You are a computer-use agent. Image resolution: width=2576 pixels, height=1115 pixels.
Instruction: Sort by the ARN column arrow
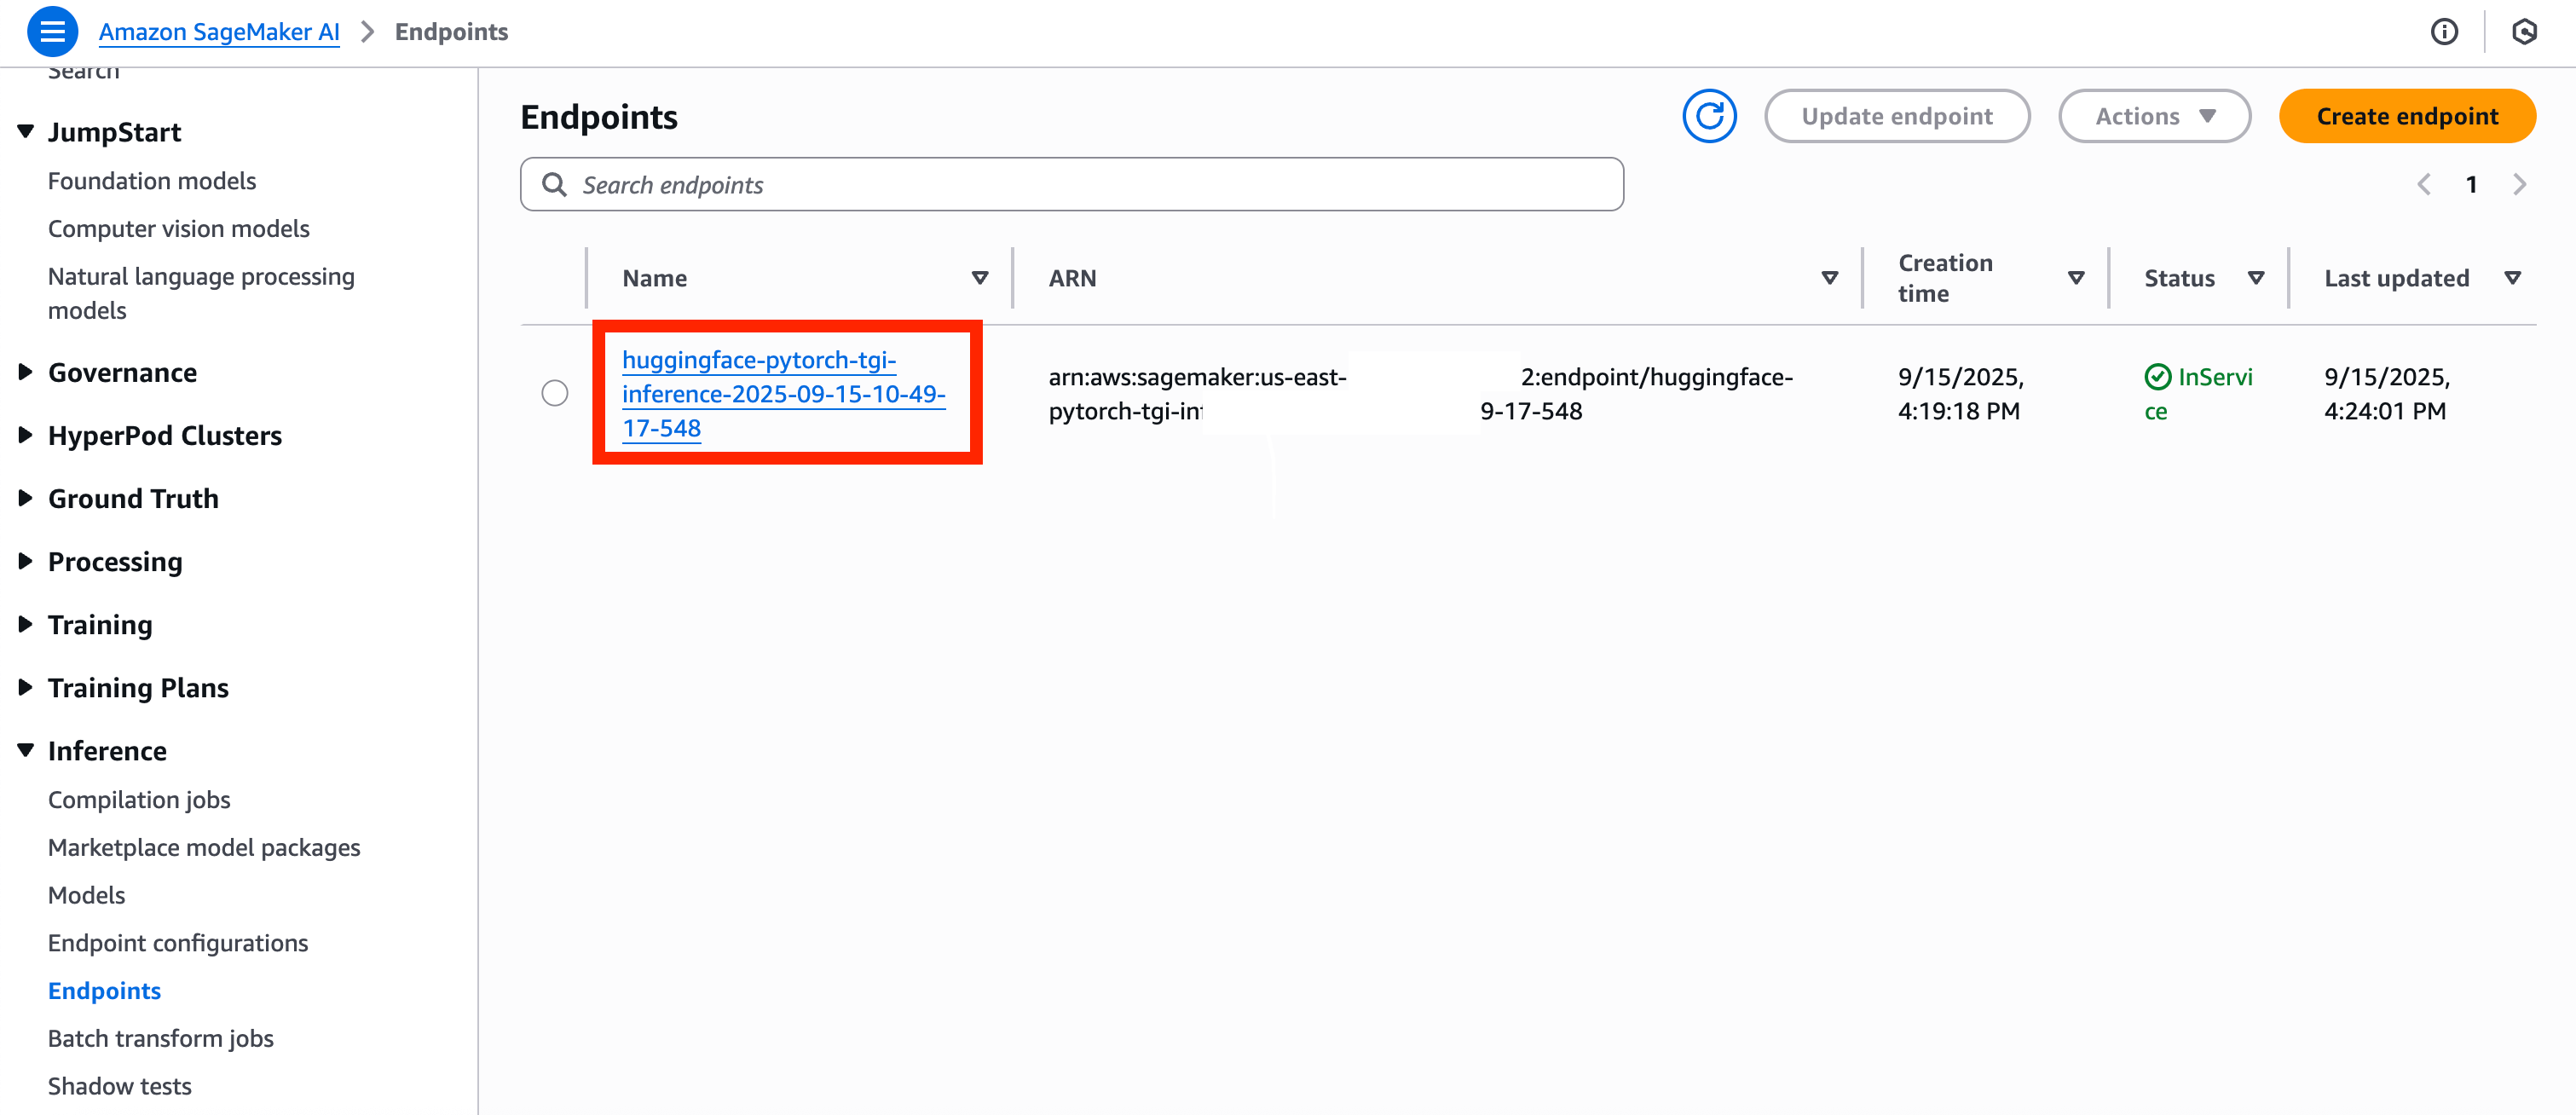click(x=1829, y=278)
